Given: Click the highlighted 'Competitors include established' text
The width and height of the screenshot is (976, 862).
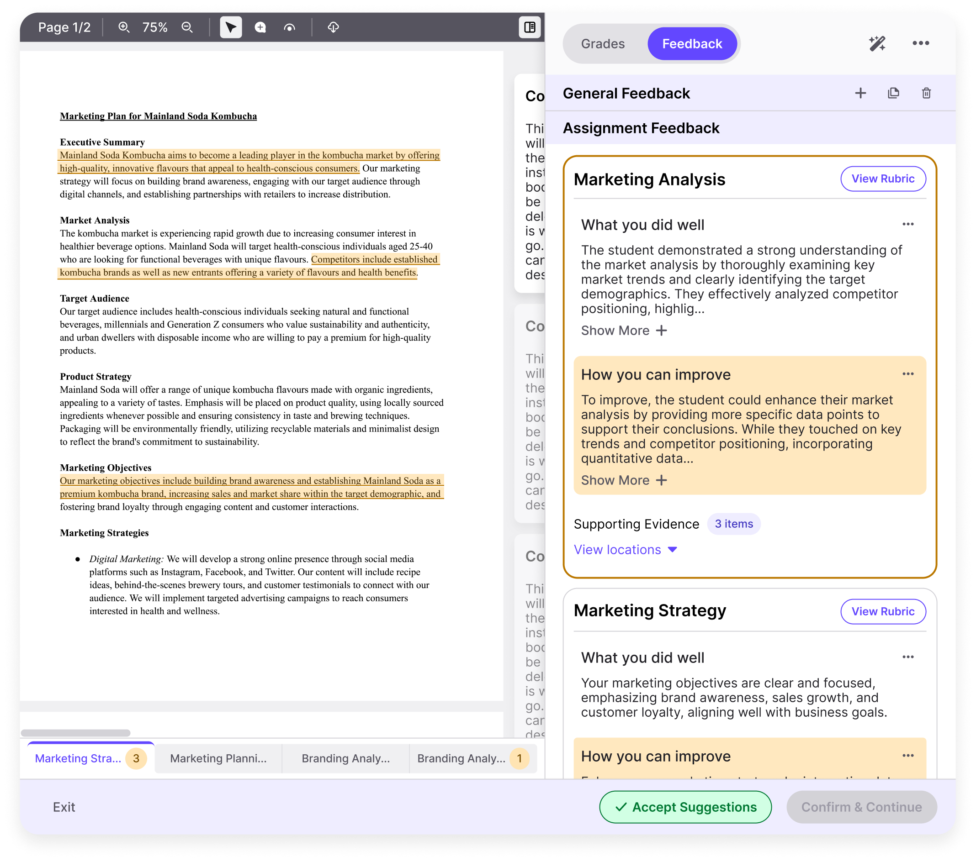Looking at the screenshot, I should tap(374, 259).
